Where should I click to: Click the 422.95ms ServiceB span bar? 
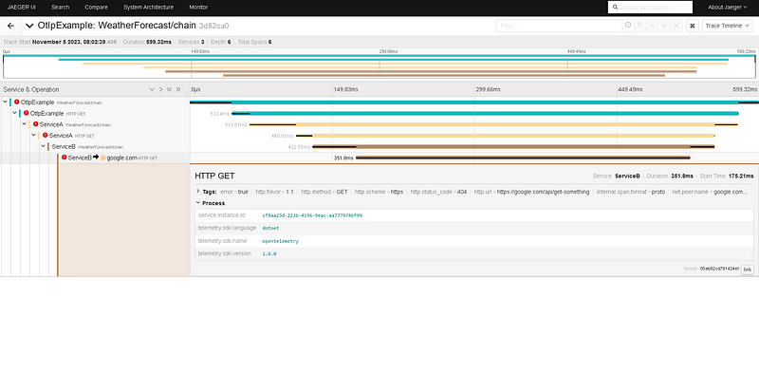(513, 146)
